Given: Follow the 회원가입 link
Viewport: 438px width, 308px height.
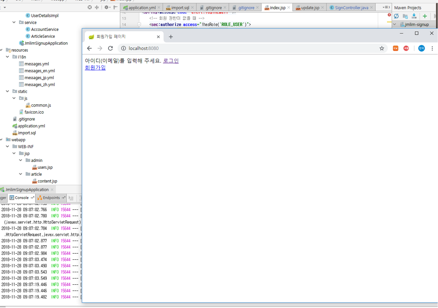Looking at the screenshot, I should (95, 67).
